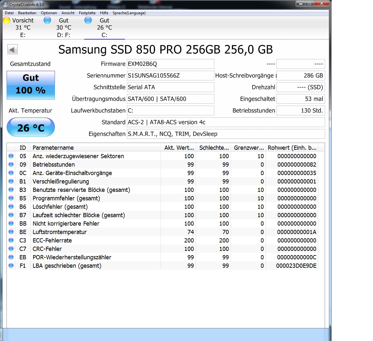Image resolution: width=373 pixels, height=341 pixels.
Task: Click status dot for attribute BE
Action: click(x=11, y=232)
